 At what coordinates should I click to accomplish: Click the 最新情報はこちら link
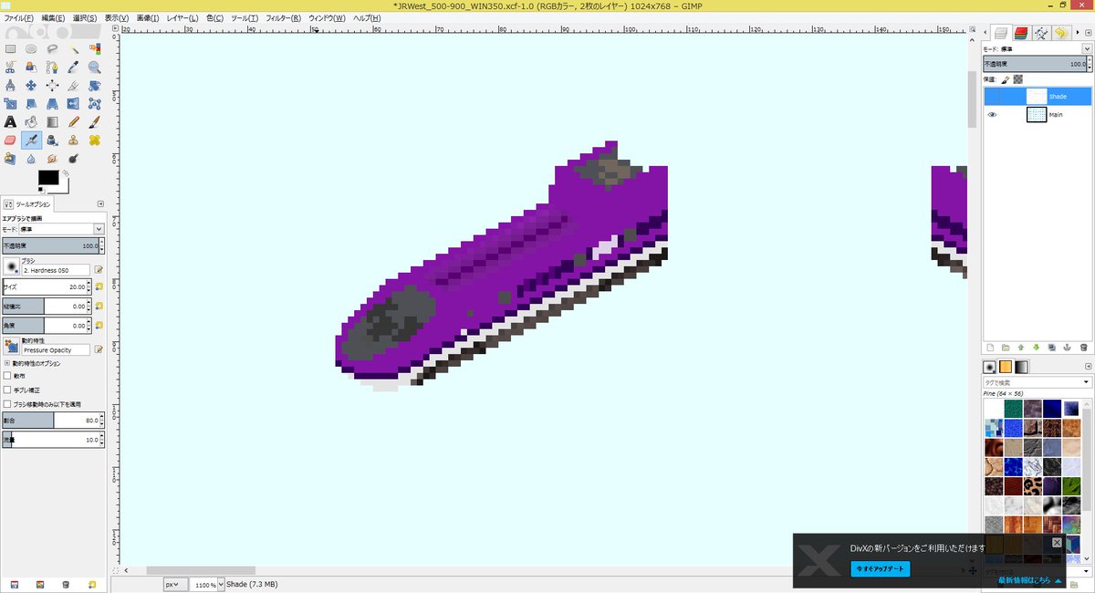click(x=1026, y=580)
